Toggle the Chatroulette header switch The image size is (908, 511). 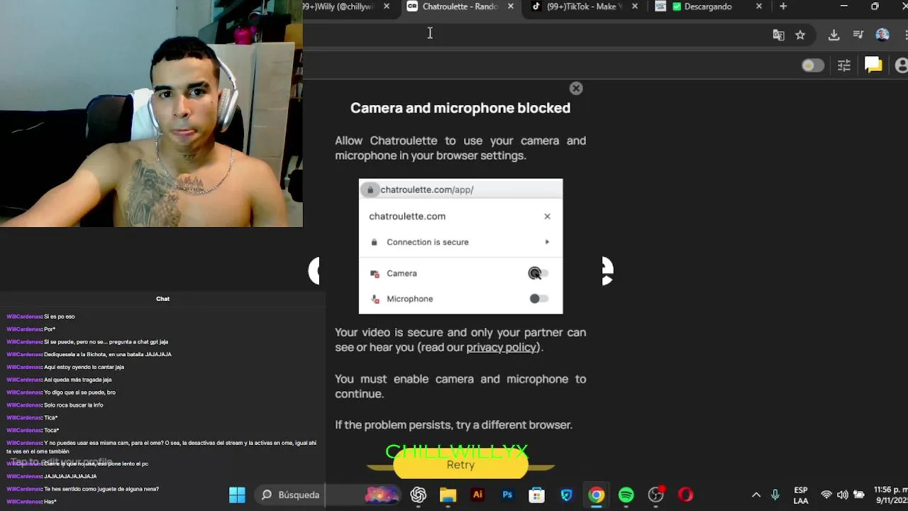pyautogui.click(x=813, y=65)
